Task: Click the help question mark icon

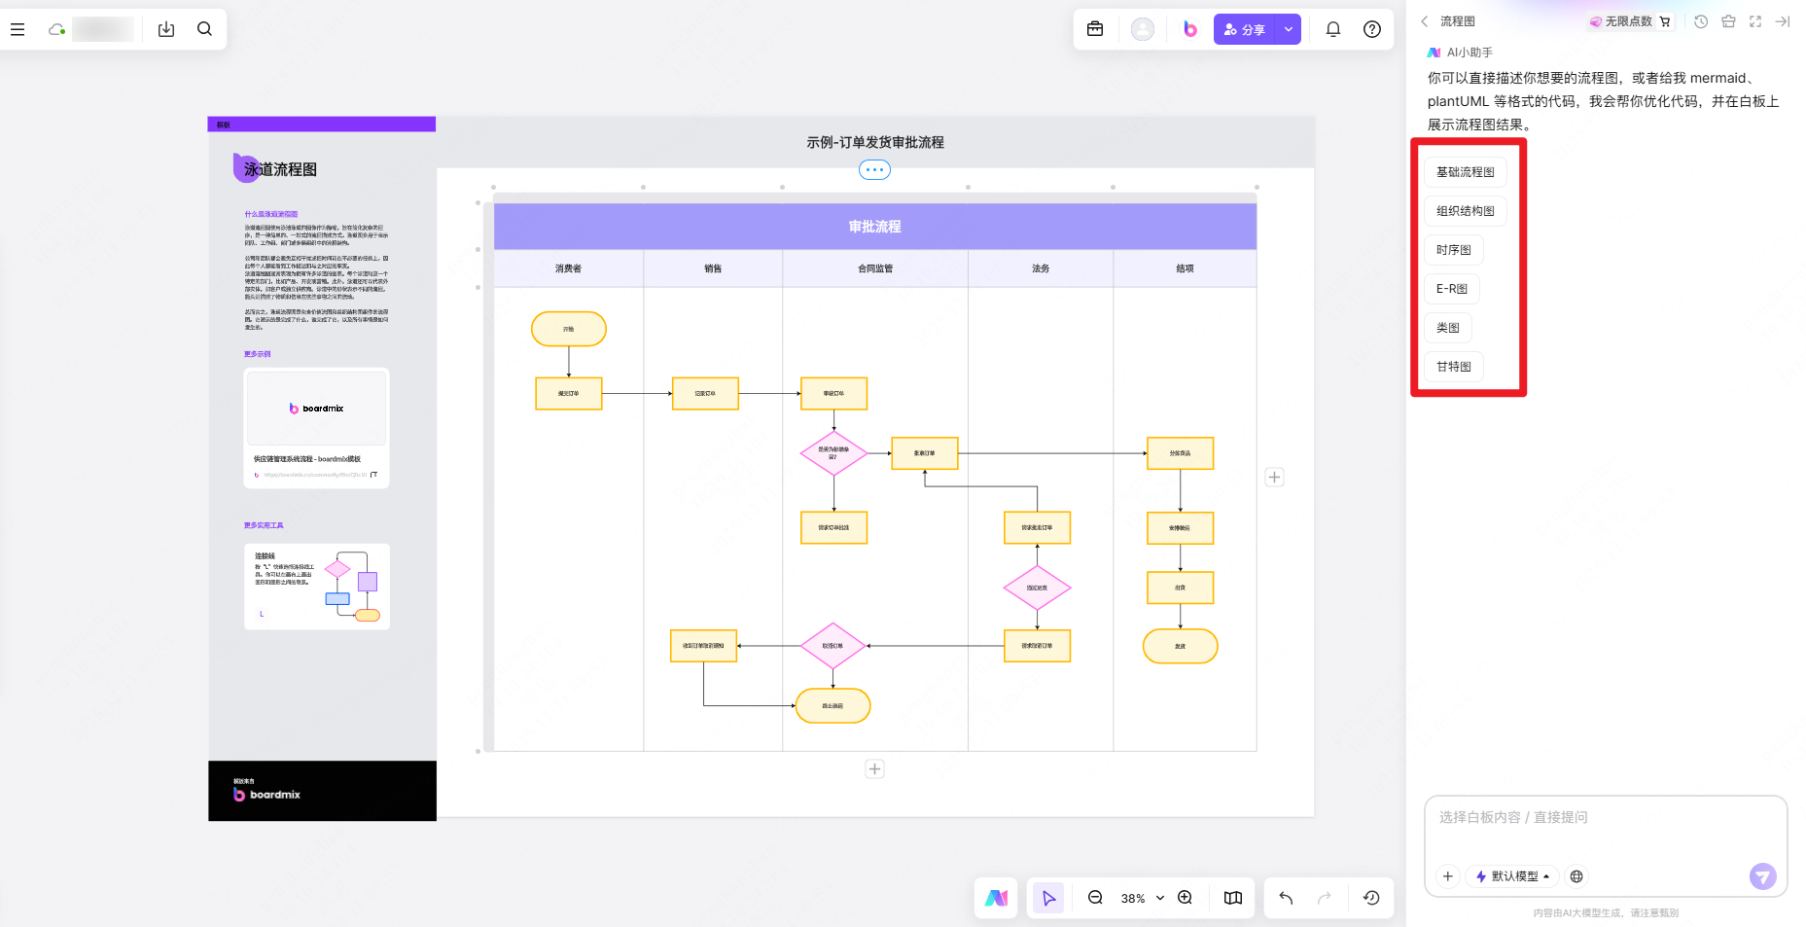Action: (x=1372, y=29)
